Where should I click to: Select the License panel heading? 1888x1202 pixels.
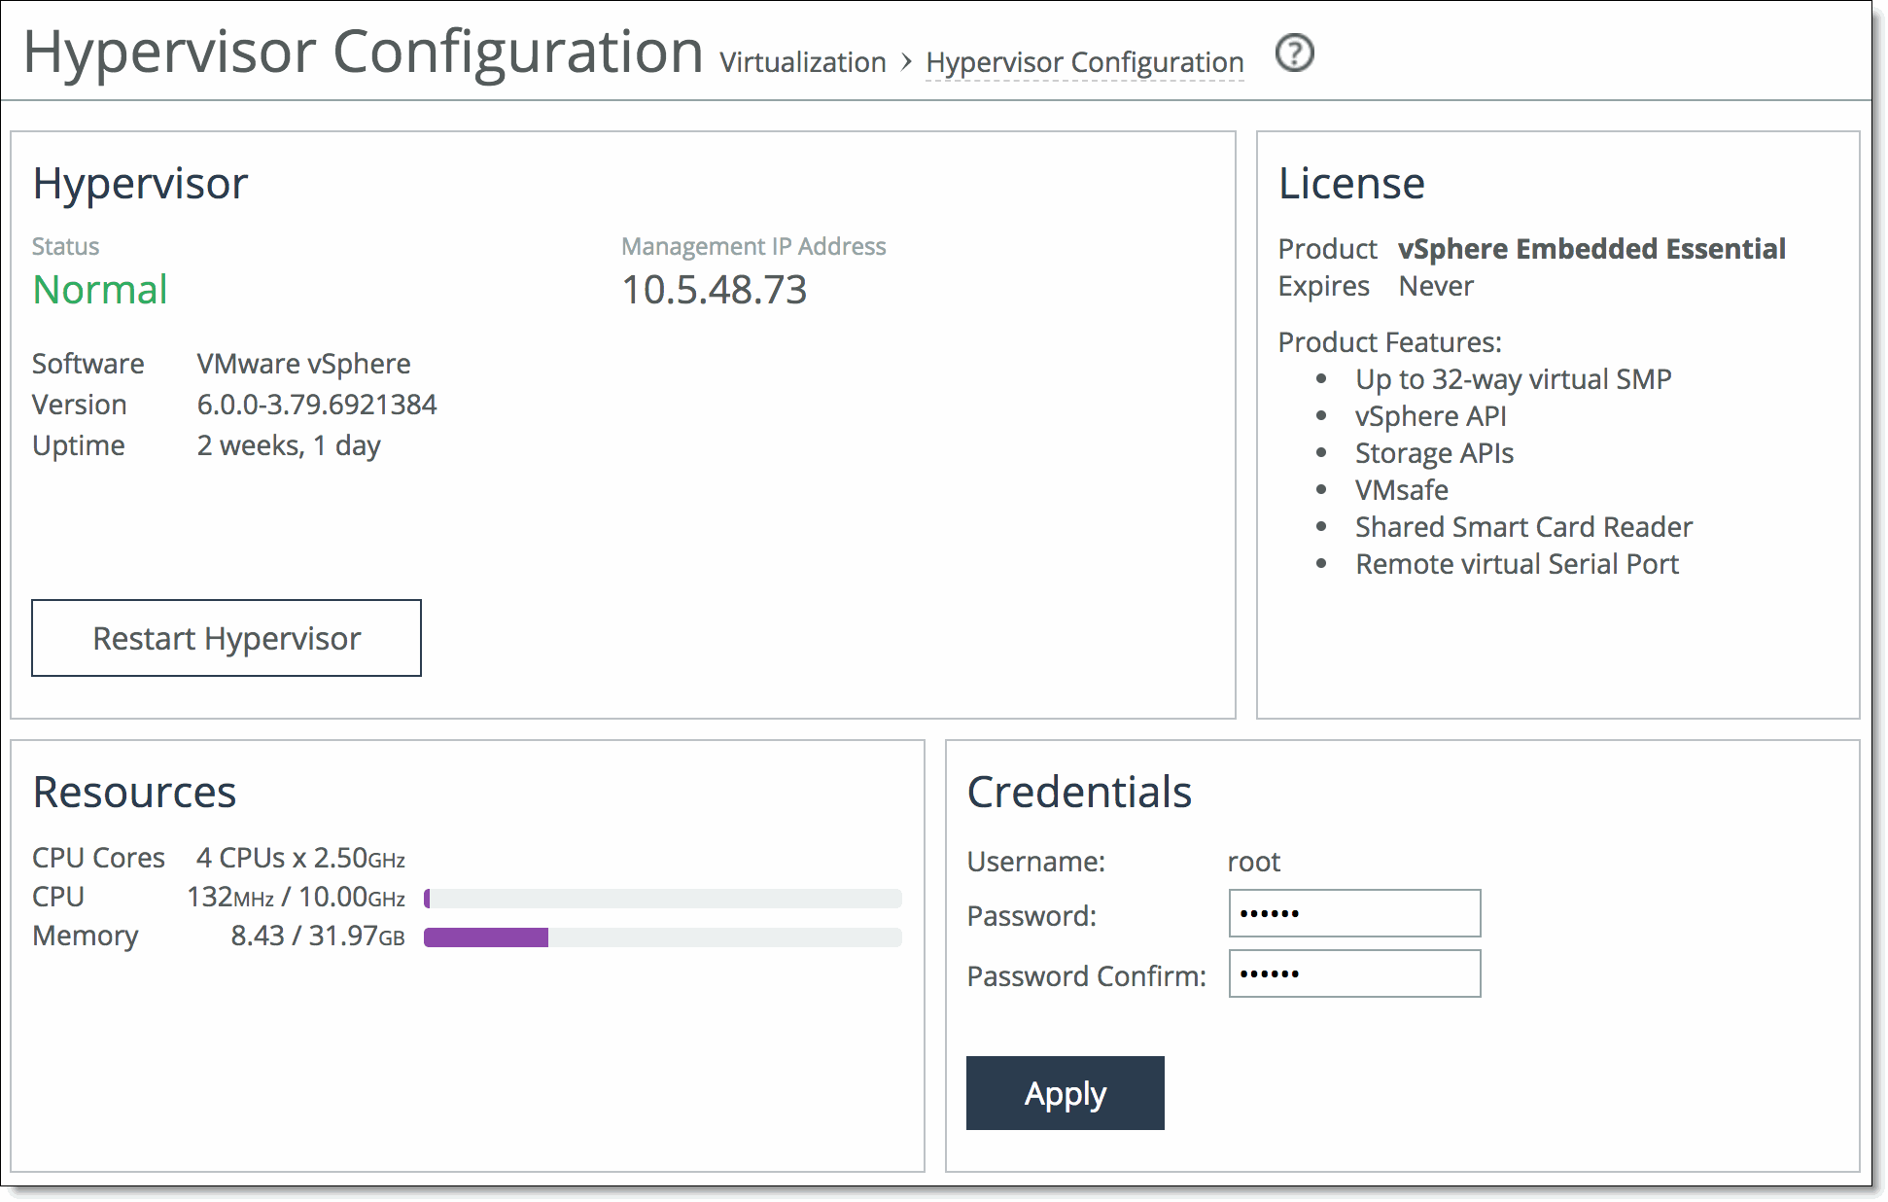pos(1351,183)
